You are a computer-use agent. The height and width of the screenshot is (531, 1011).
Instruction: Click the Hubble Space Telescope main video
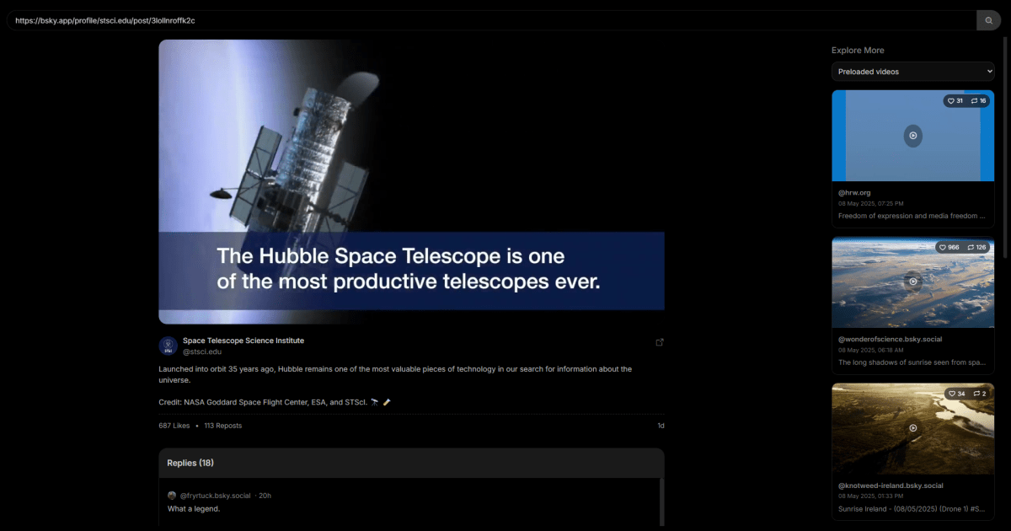pos(411,181)
